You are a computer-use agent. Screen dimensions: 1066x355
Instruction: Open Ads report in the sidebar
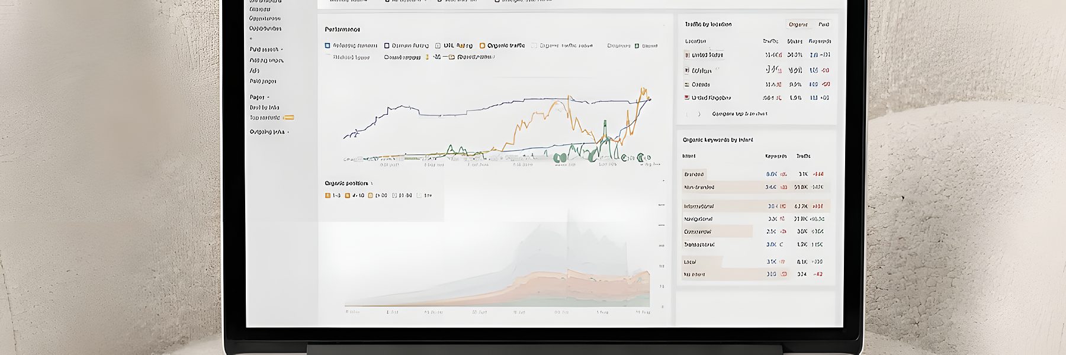254,70
